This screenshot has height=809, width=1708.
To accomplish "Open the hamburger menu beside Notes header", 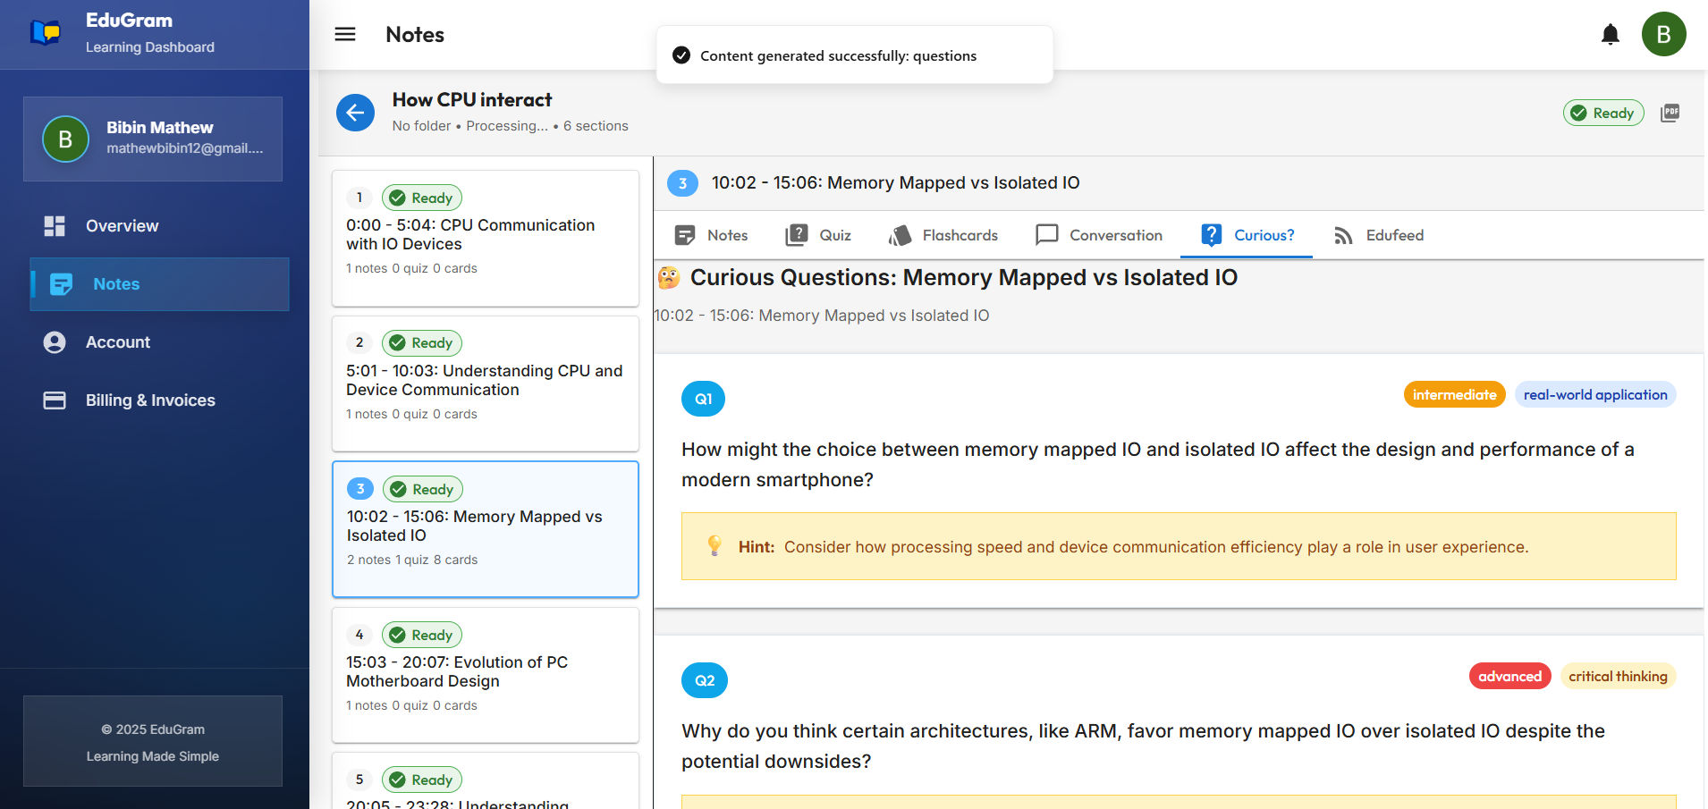I will coord(344,33).
